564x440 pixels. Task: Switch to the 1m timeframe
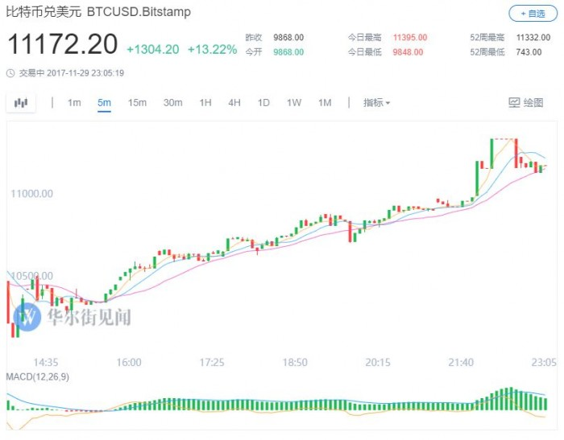click(x=74, y=103)
